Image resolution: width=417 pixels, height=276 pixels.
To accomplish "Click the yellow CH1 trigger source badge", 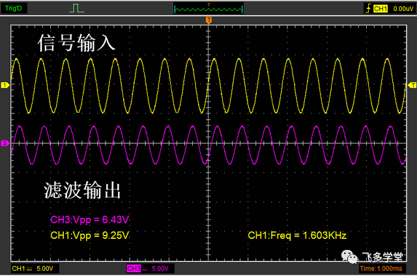I will click(x=381, y=8).
